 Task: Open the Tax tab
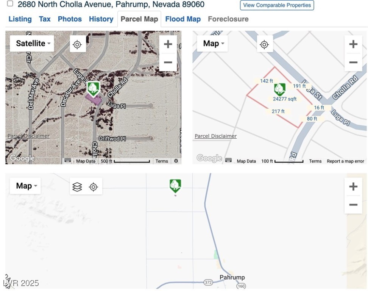[x=45, y=19]
